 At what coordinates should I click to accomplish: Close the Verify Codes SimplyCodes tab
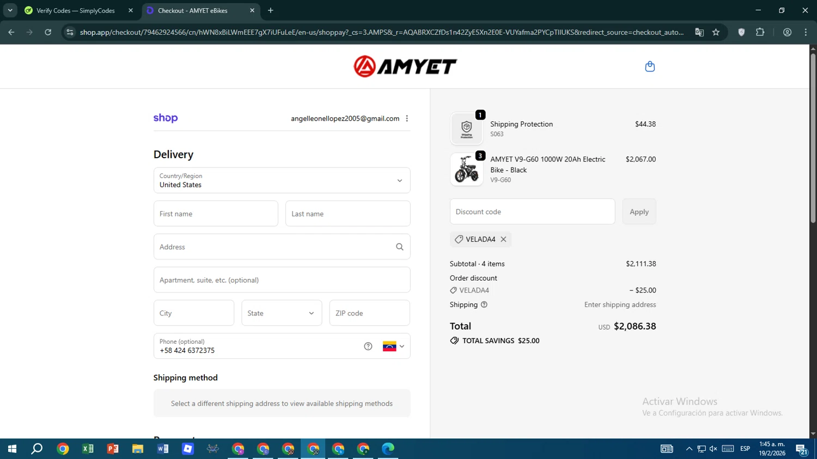point(131,10)
